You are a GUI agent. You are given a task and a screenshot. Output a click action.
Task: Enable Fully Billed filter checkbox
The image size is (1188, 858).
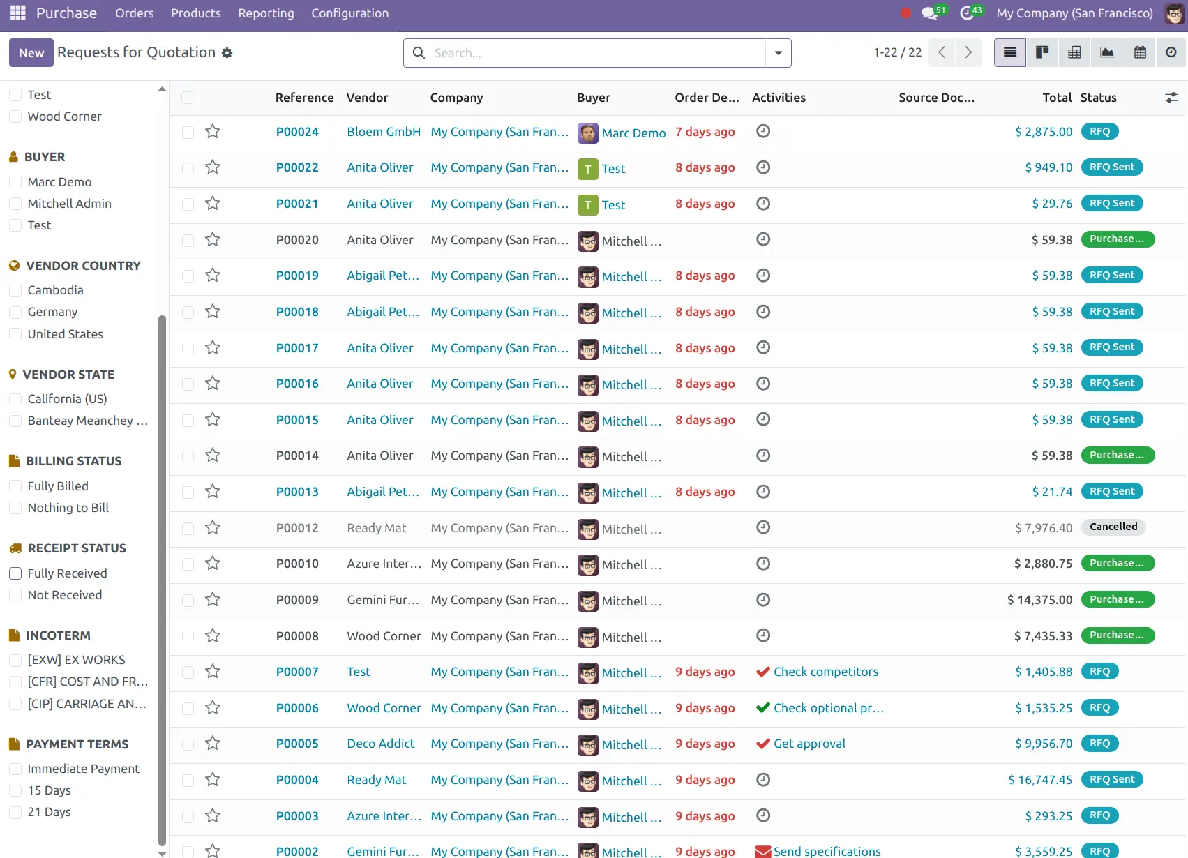tap(15, 486)
